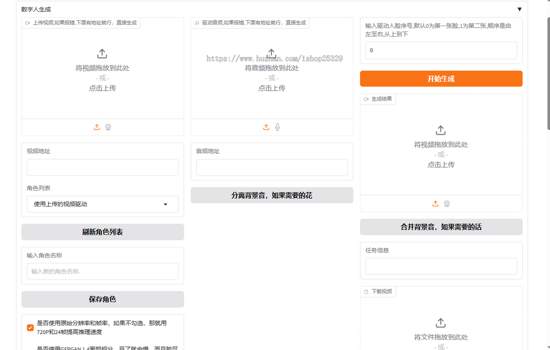Click webcam icon under source video panel
Image resolution: width=550 pixels, height=350 pixels.
coord(108,127)
